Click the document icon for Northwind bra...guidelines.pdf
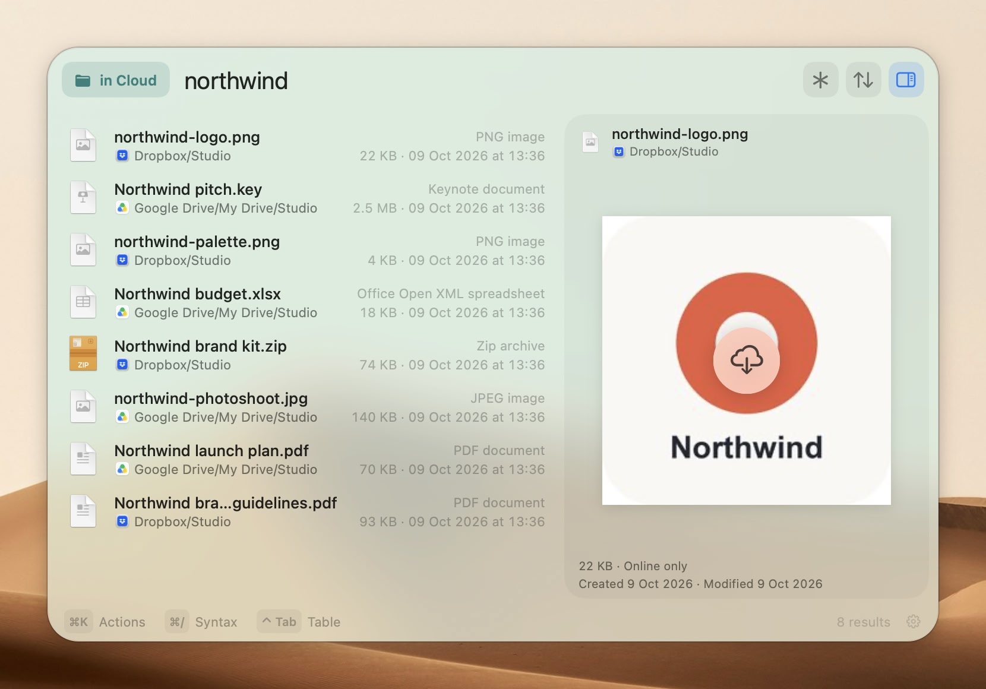This screenshot has width=986, height=689. pos(83,511)
